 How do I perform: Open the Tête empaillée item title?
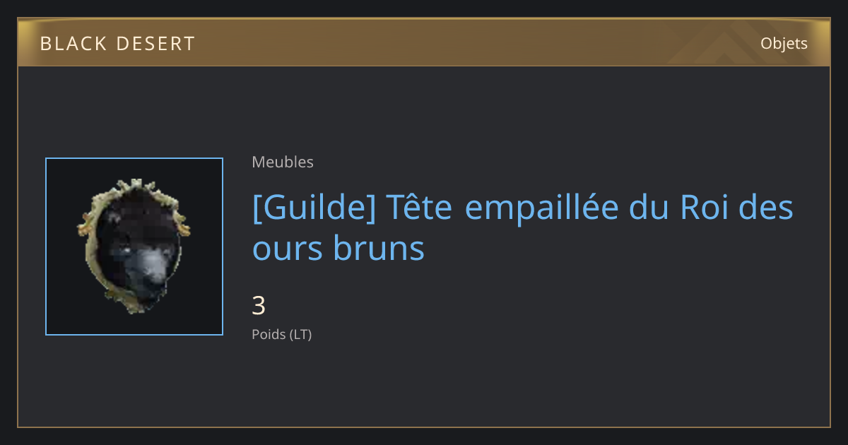522,227
